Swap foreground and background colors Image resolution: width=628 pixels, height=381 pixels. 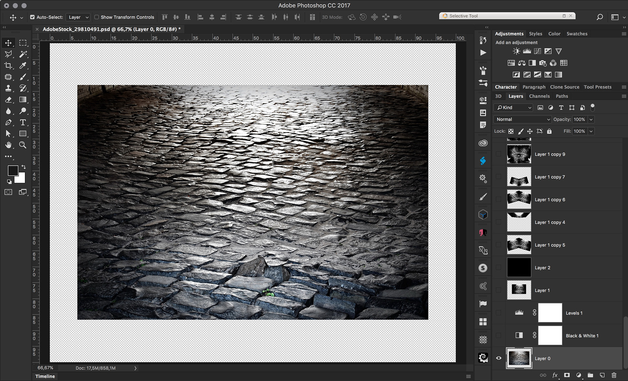coord(24,167)
